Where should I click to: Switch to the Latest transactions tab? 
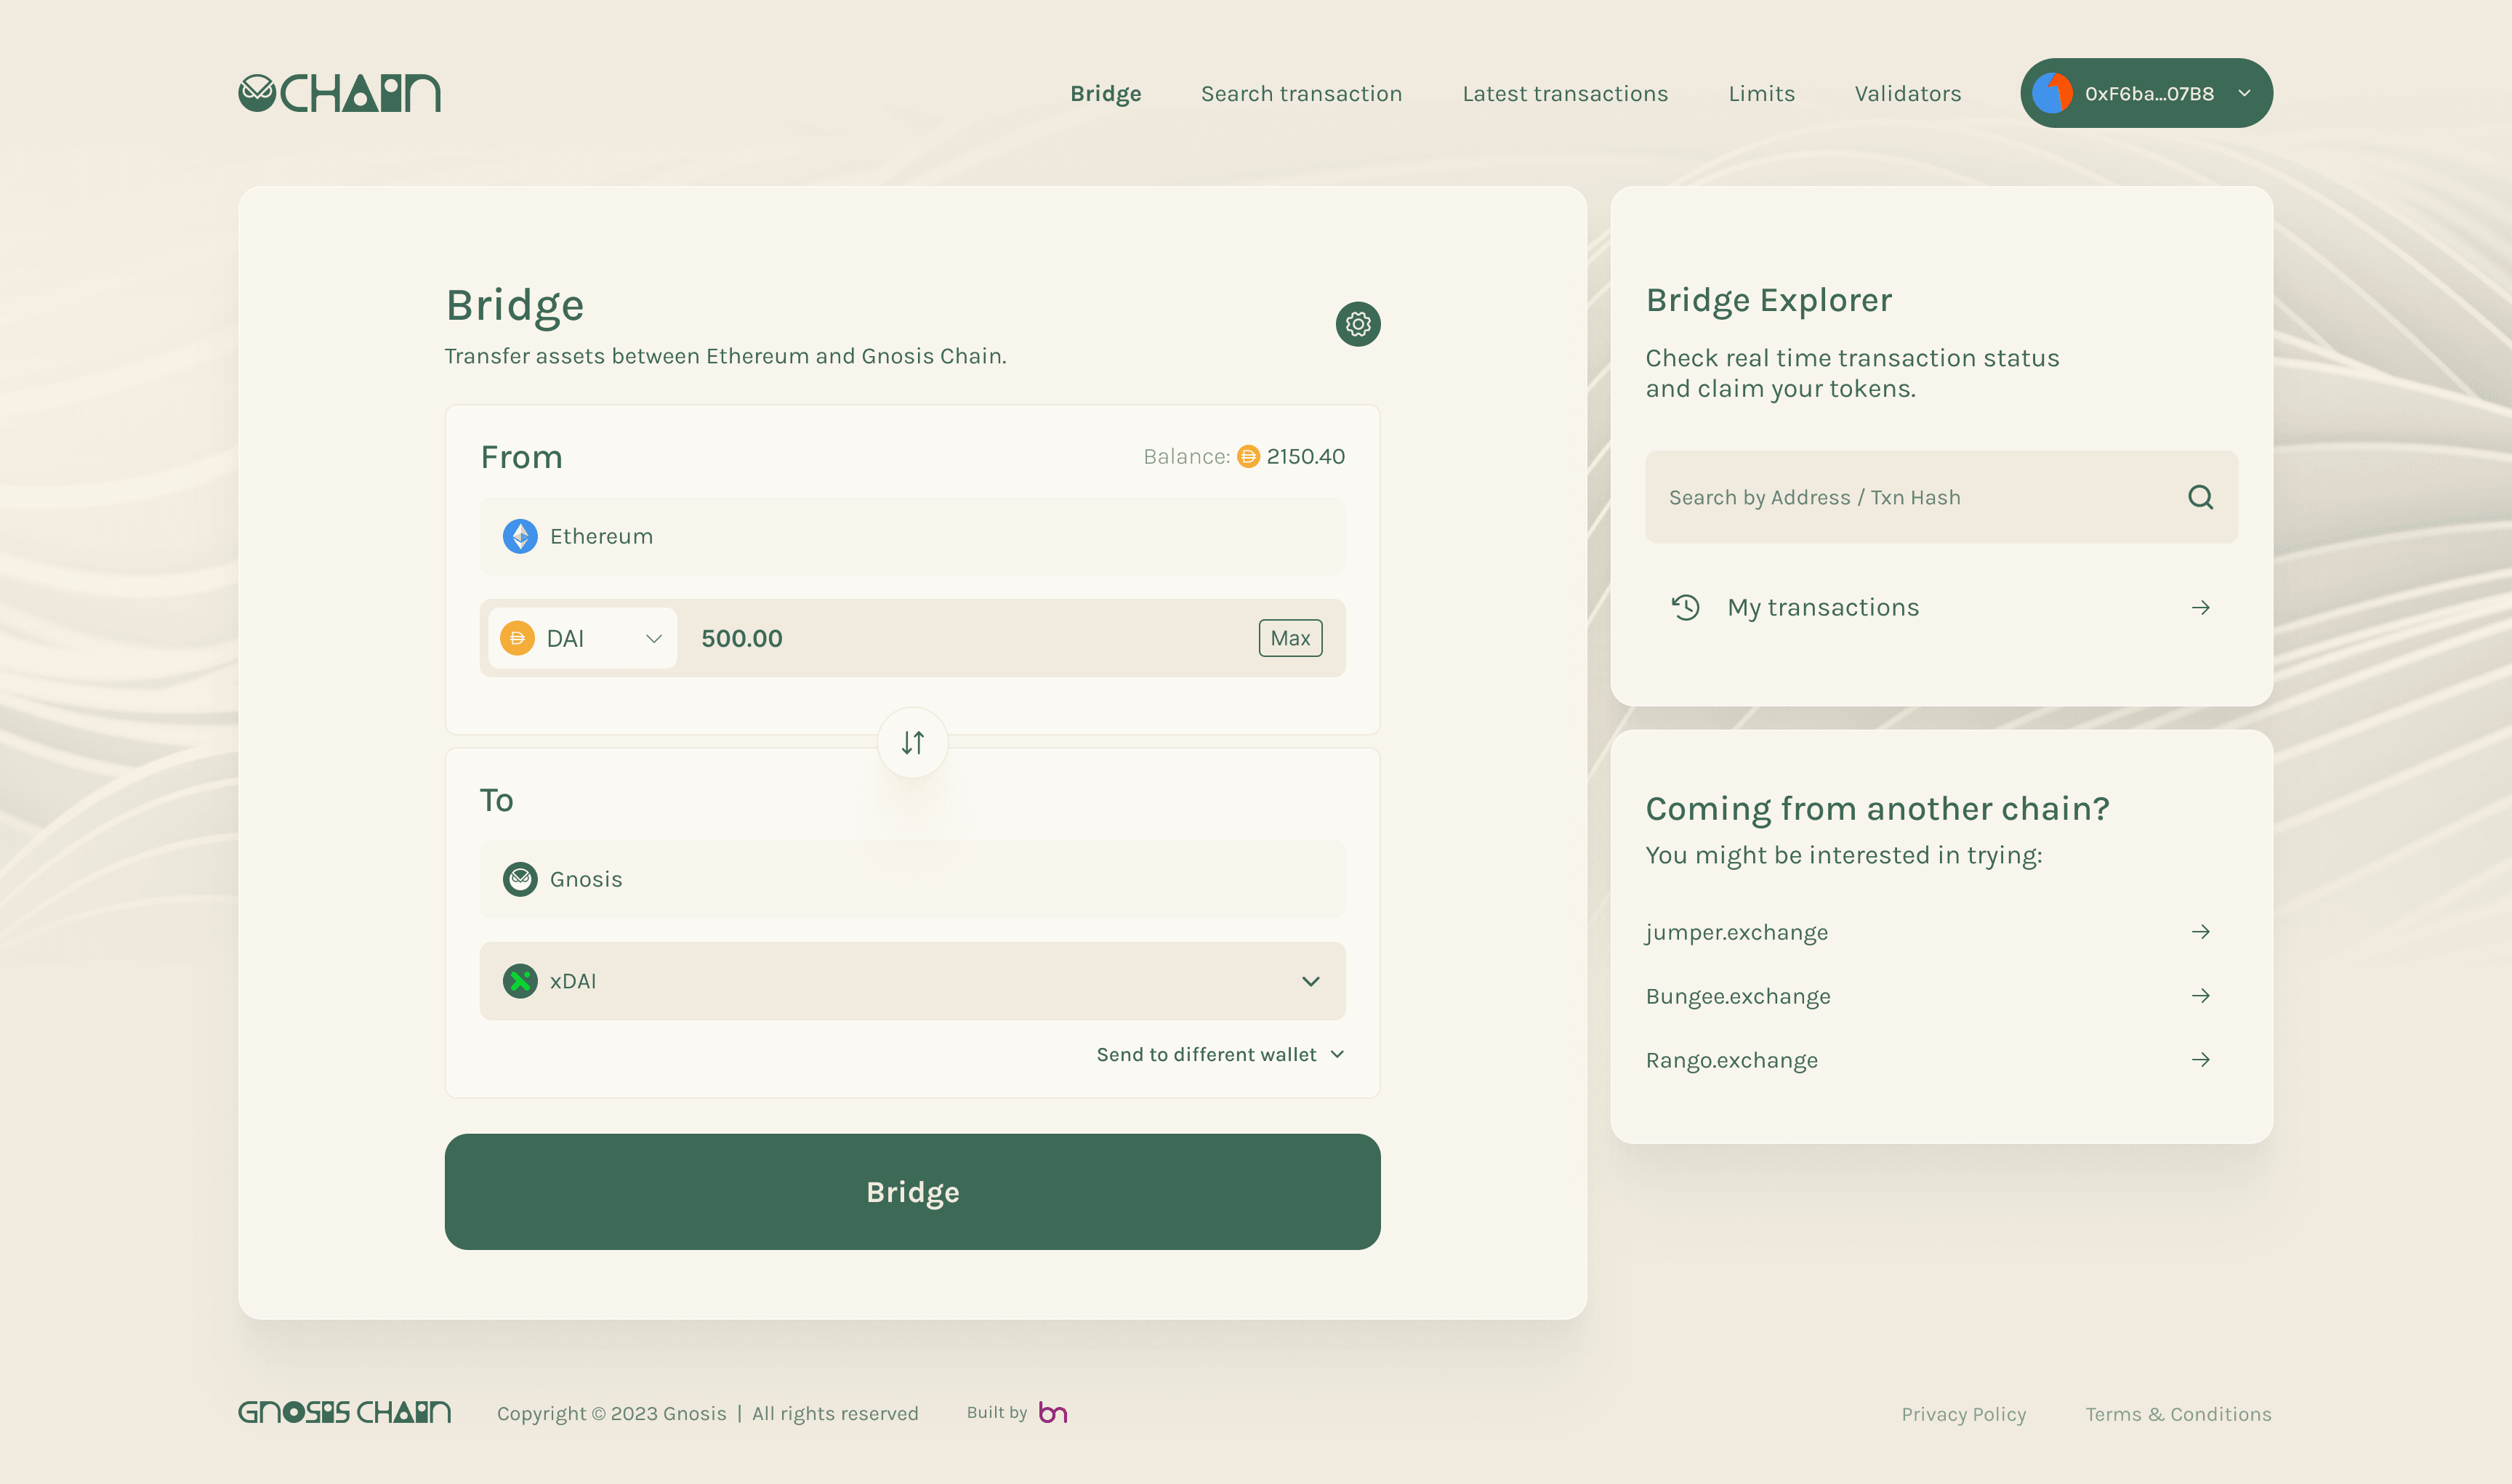pos(1565,93)
